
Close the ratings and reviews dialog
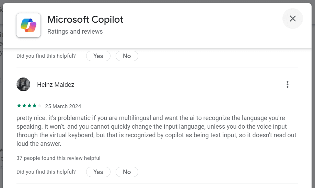pyautogui.click(x=292, y=19)
